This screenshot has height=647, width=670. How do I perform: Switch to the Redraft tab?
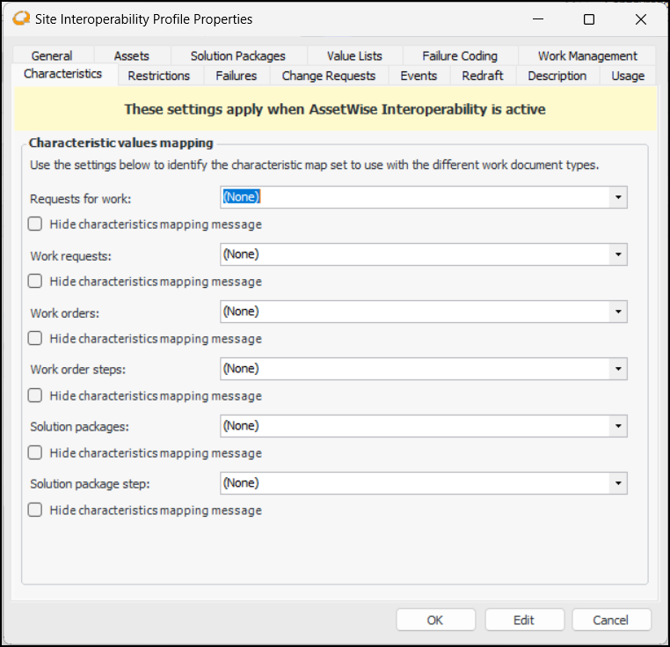[x=483, y=76]
